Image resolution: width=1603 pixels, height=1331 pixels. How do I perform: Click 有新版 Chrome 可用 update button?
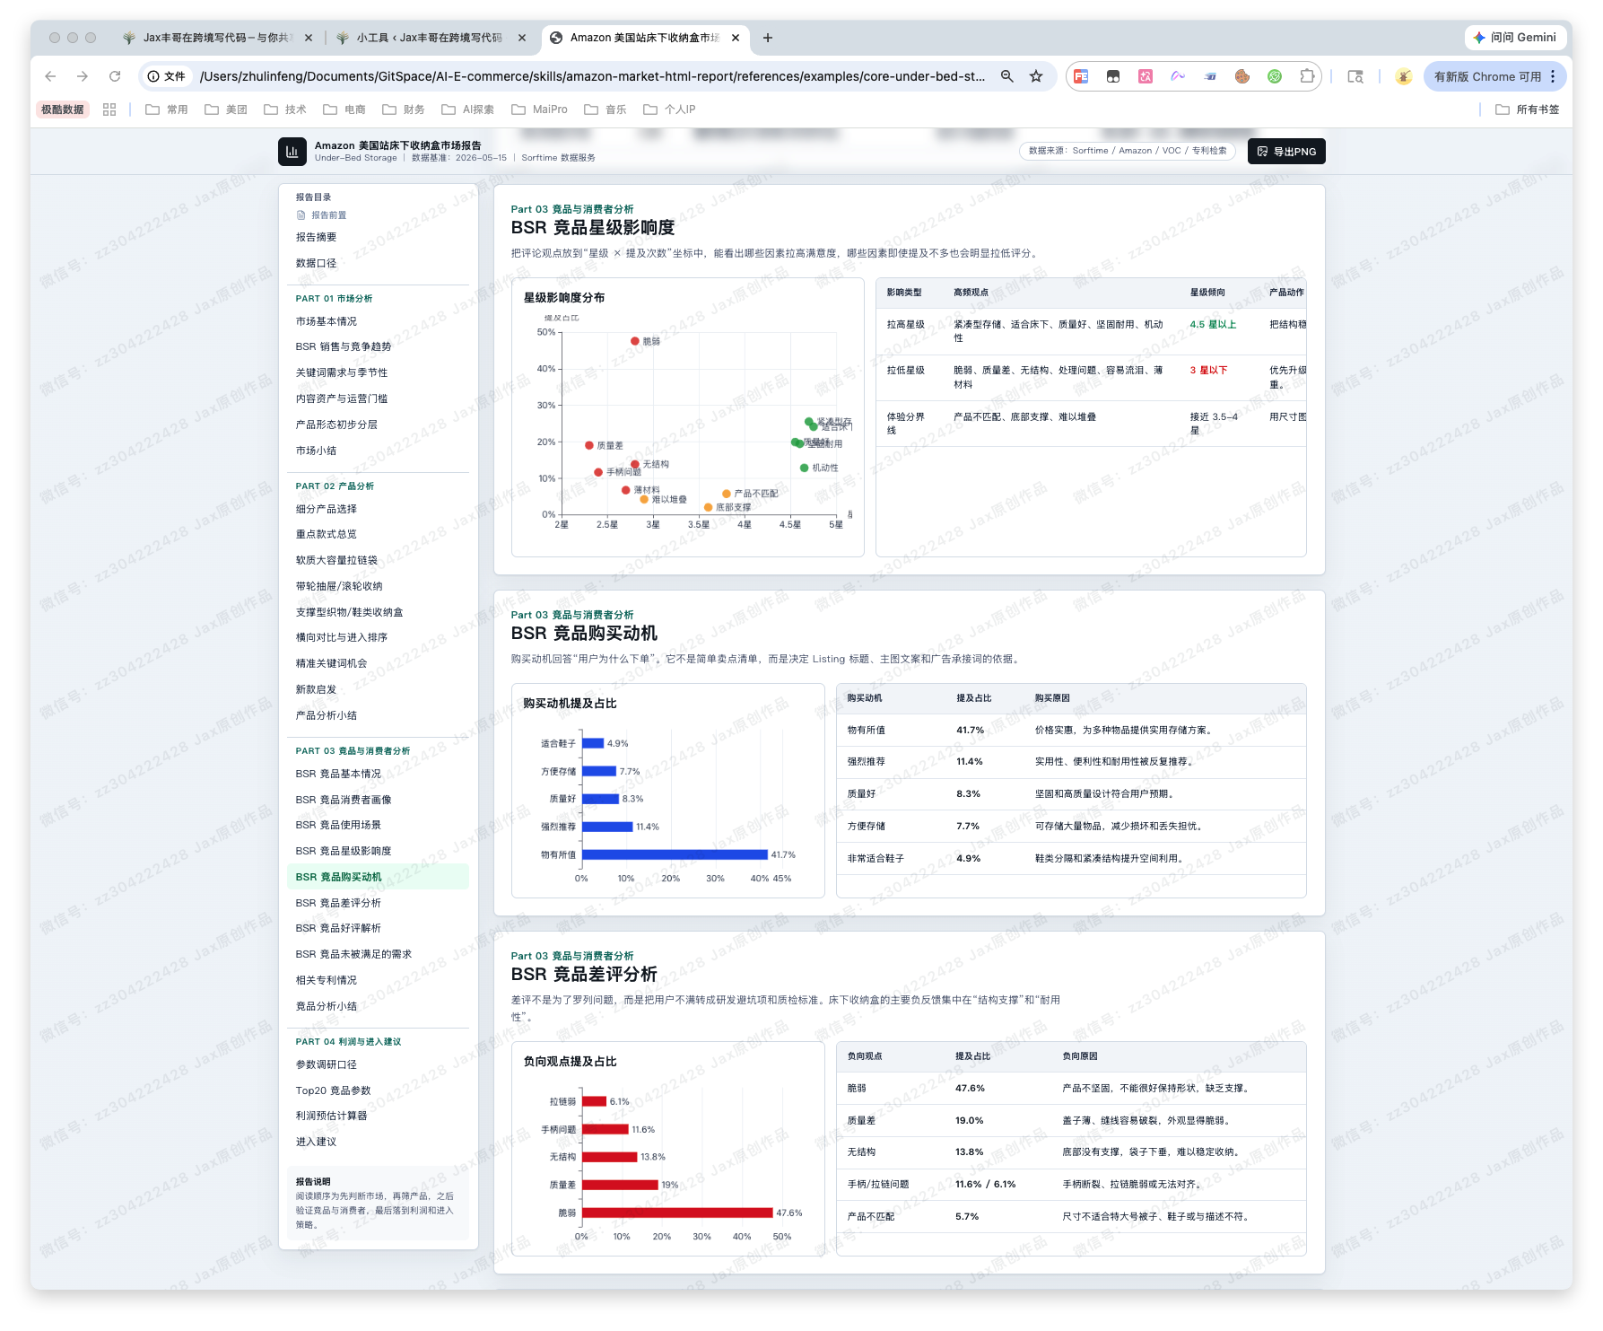(x=1494, y=76)
